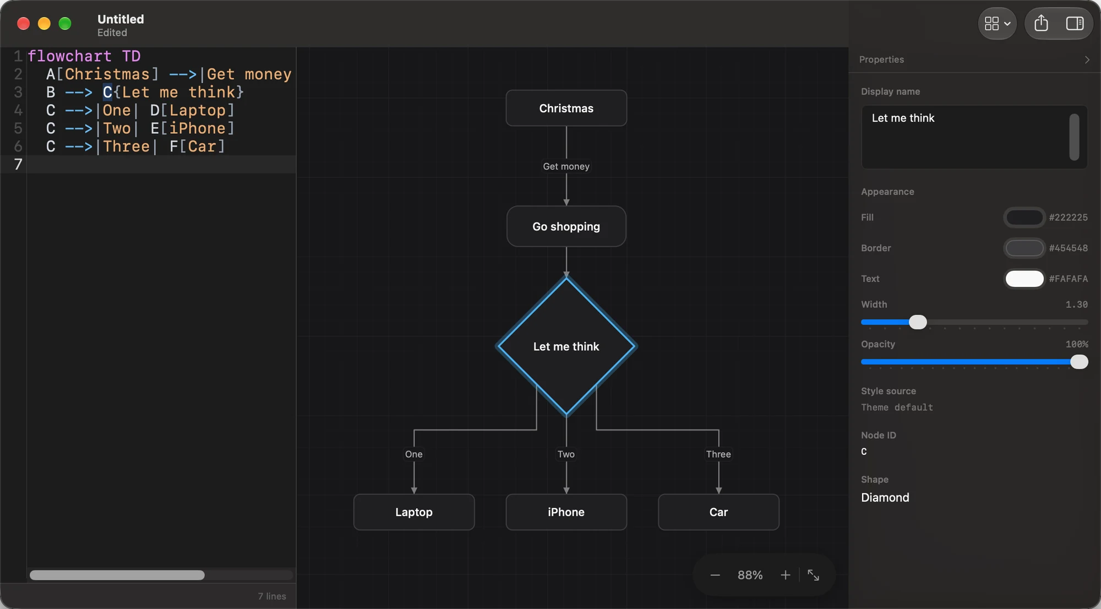
Task: Close the window with red button
Action: 23,24
